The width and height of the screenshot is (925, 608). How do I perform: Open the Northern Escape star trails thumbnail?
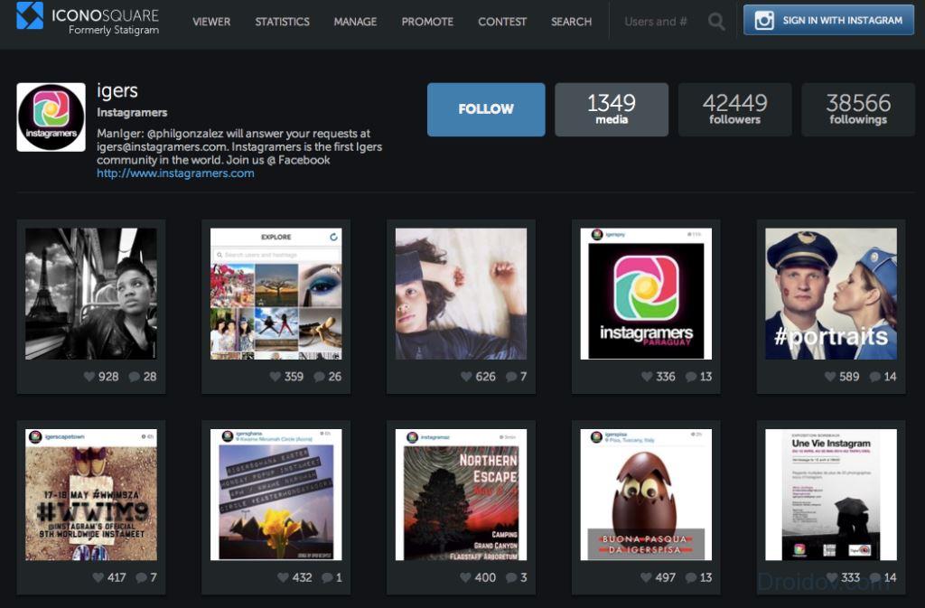461,495
